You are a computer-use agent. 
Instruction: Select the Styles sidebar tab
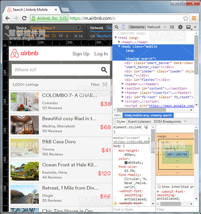(121, 121)
